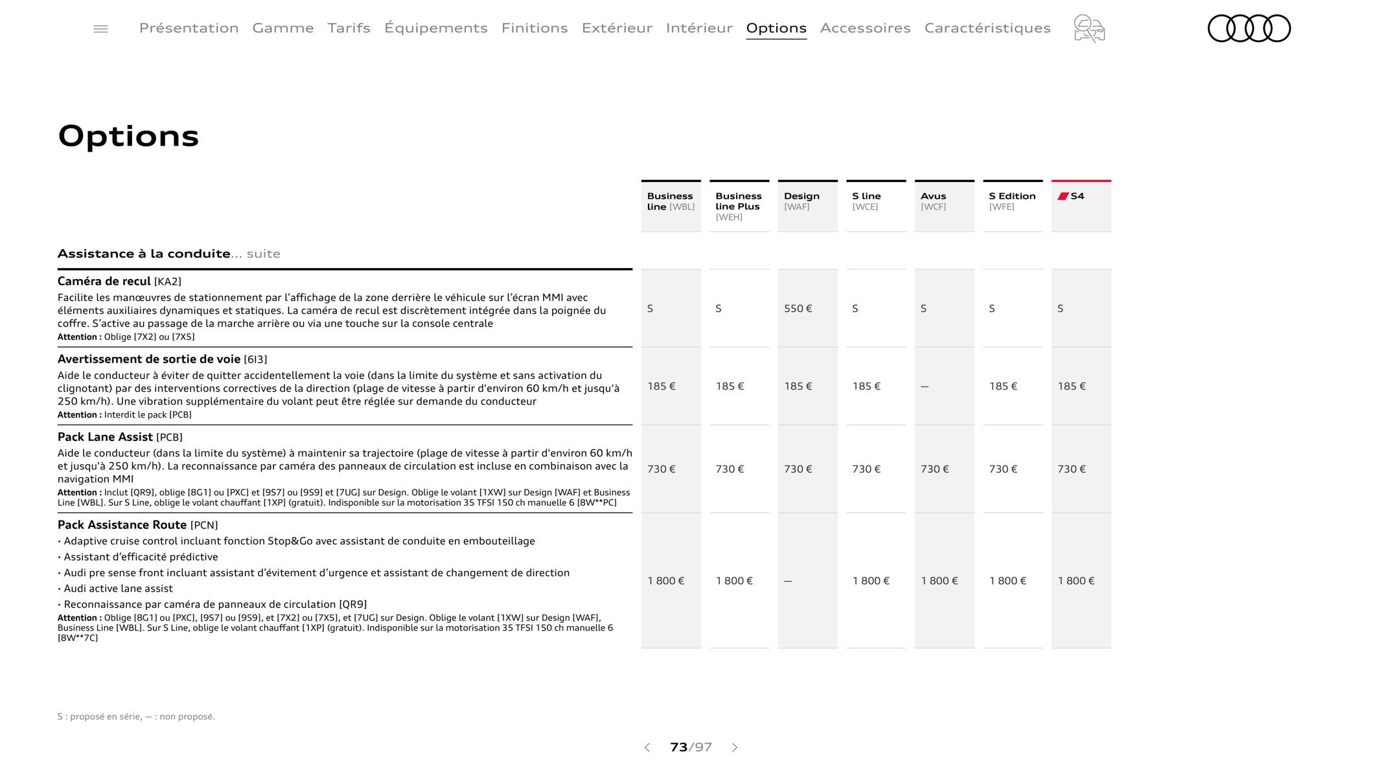
Task: Open the Extérieur tab
Action: pos(617,28)
